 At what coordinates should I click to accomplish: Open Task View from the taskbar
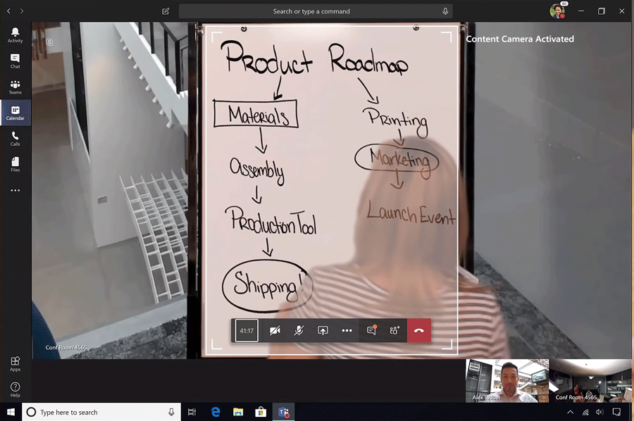coord(192,412)
